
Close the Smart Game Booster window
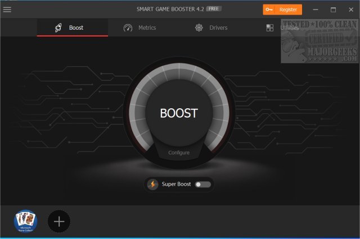[x=351, y=10]
